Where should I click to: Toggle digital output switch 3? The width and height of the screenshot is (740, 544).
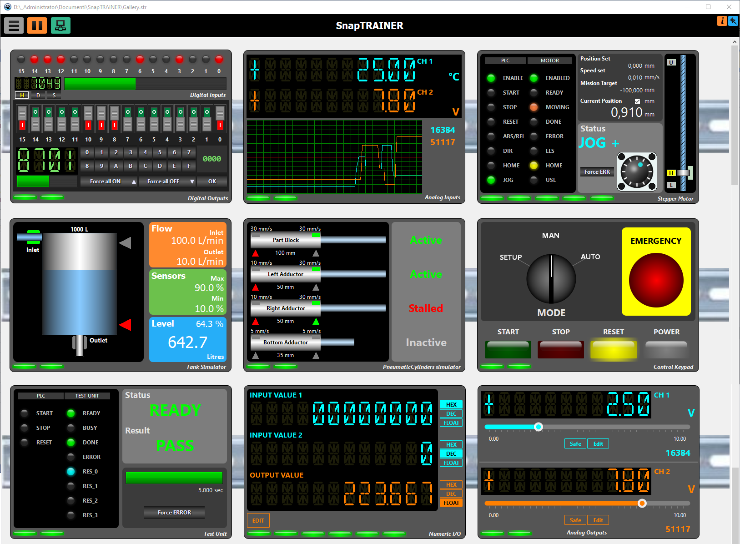coord(181,118)
